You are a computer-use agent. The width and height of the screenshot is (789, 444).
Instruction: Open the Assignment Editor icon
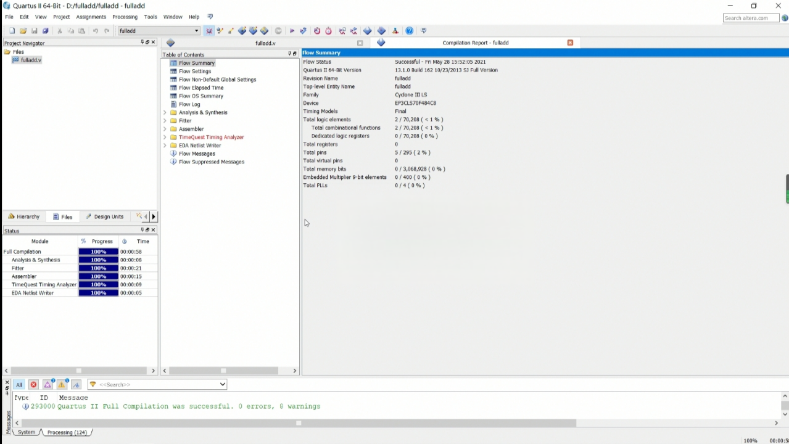click(231, 31)
